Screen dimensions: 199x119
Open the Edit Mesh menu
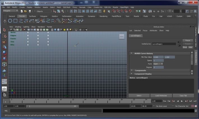pos(66,7)
